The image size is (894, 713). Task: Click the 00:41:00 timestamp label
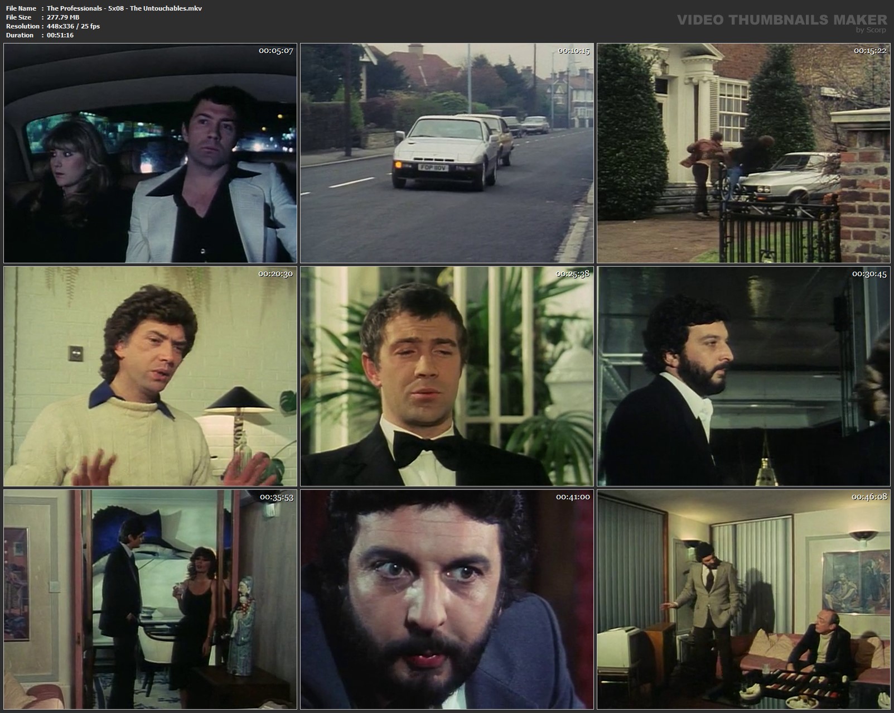coord(573,497)
